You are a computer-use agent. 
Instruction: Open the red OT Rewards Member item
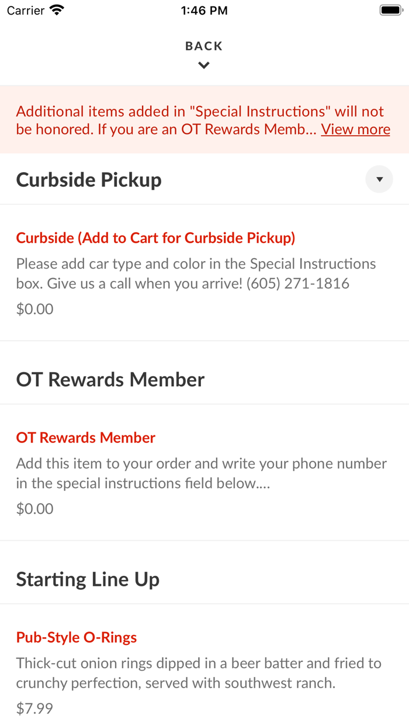point(86,438)
